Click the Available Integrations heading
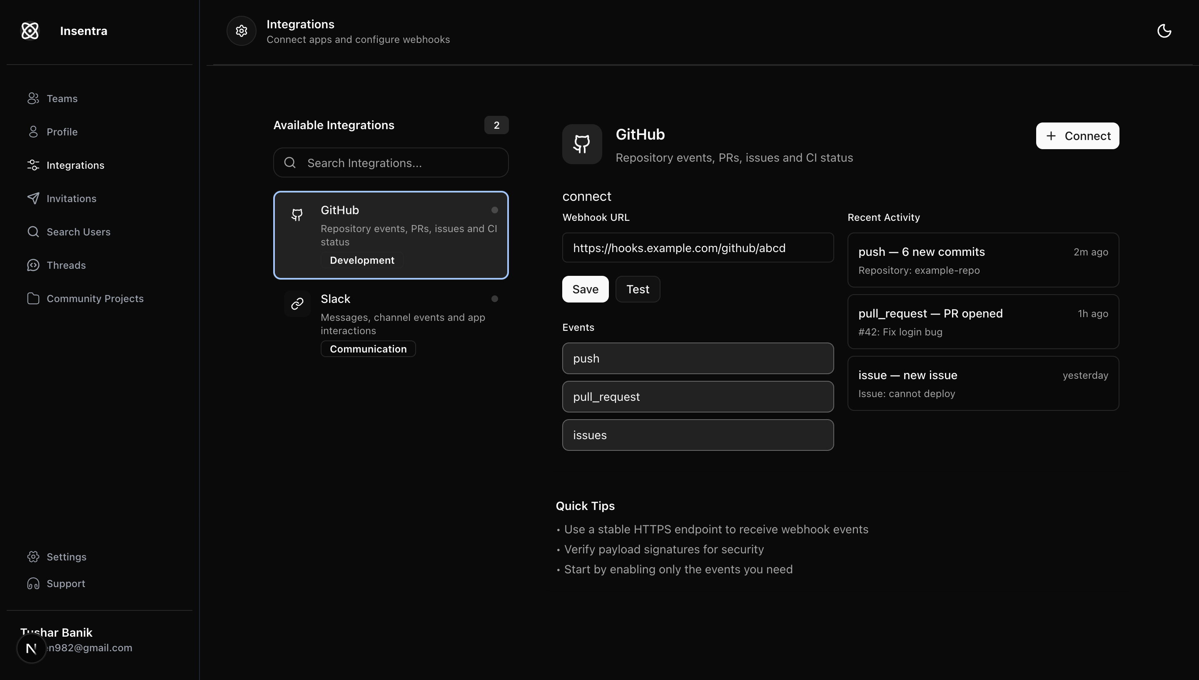The height and width of the screenshot is (680, 1199). tap(334, 125)
